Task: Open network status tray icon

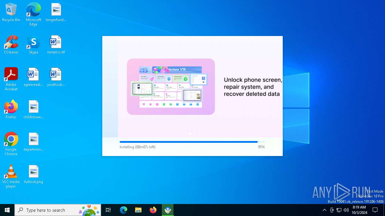Action: coord(339,210)
